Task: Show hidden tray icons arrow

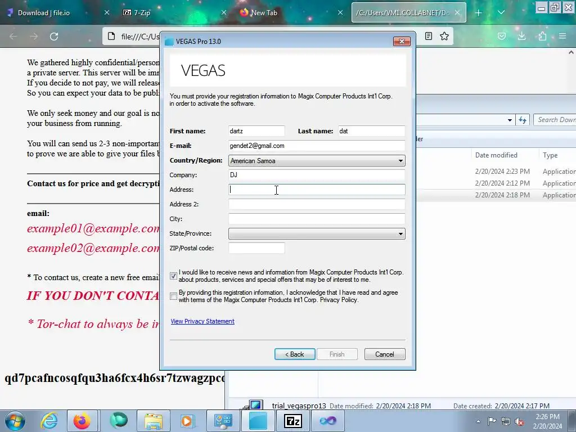Action: [478, 421]
